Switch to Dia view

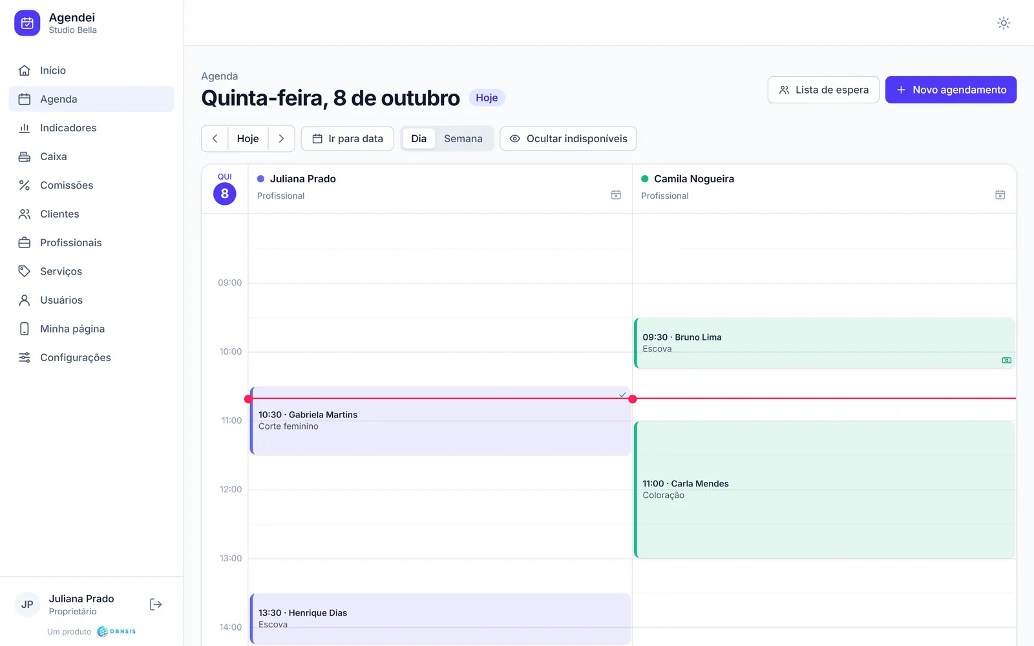(x=419, y=138)
